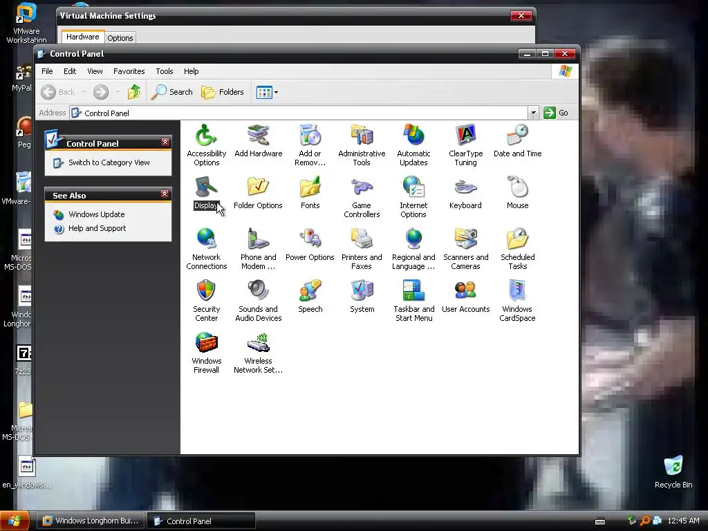This screenshot has height=531, width=708.
Task: Open the View menu
Action: click(95, 71)
